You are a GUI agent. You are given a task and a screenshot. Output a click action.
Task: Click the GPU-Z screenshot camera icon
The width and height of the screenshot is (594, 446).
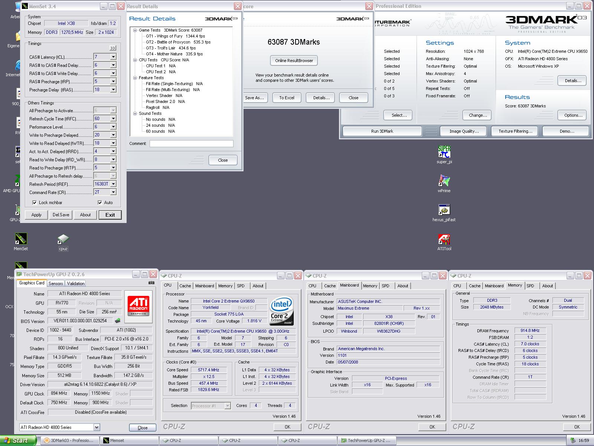tap(151, 283)
